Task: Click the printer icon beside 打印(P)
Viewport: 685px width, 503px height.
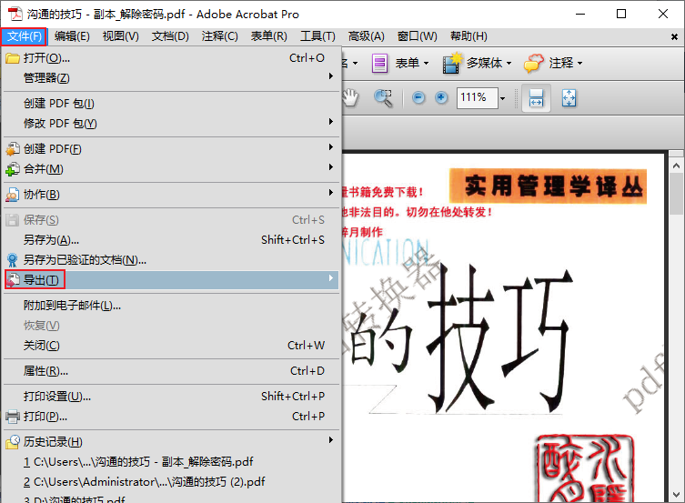Action: 13,417
